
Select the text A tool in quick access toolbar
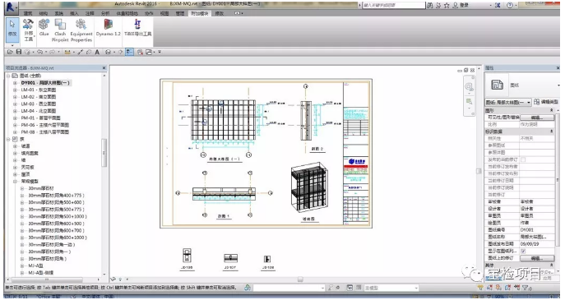click(x=97, y=53)
